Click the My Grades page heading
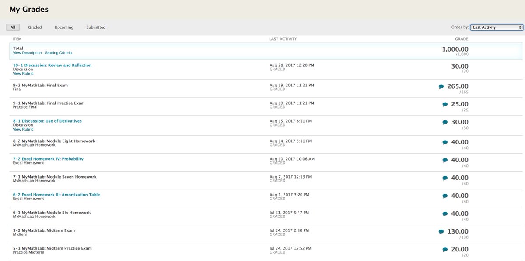The height and width of the screenshot is (261, 525). pyautogui.click(x=29, y=9)
